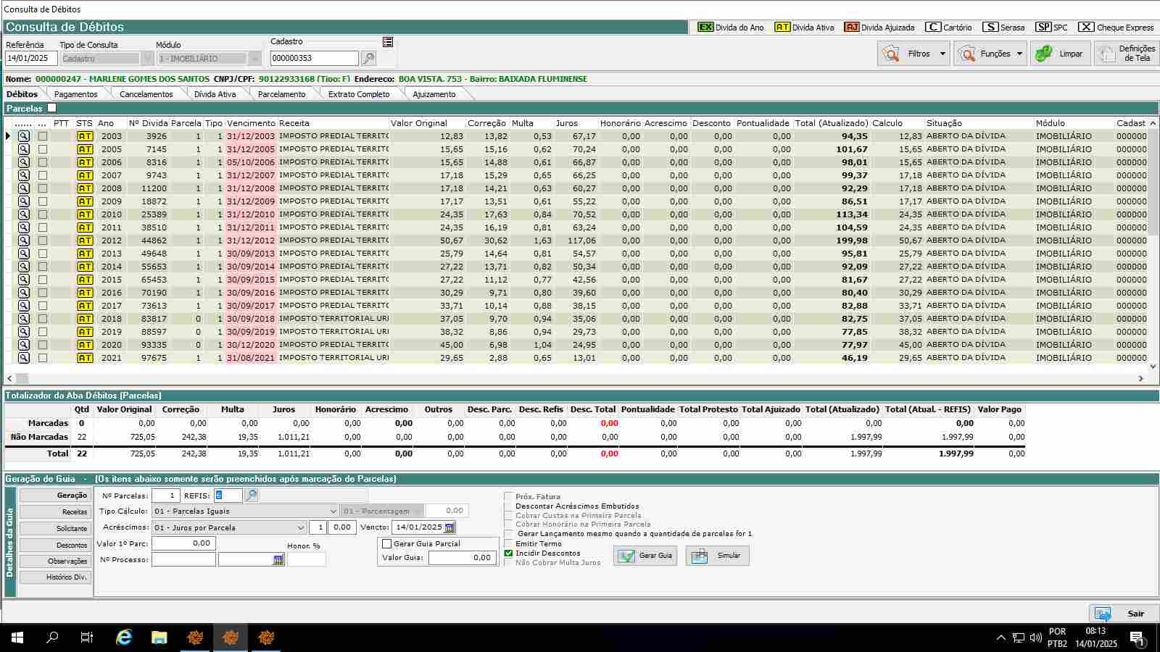The image size is (1160, 652).
Task: Uncheck the Incidir Descontos checkbox
Action: [508, 553]
